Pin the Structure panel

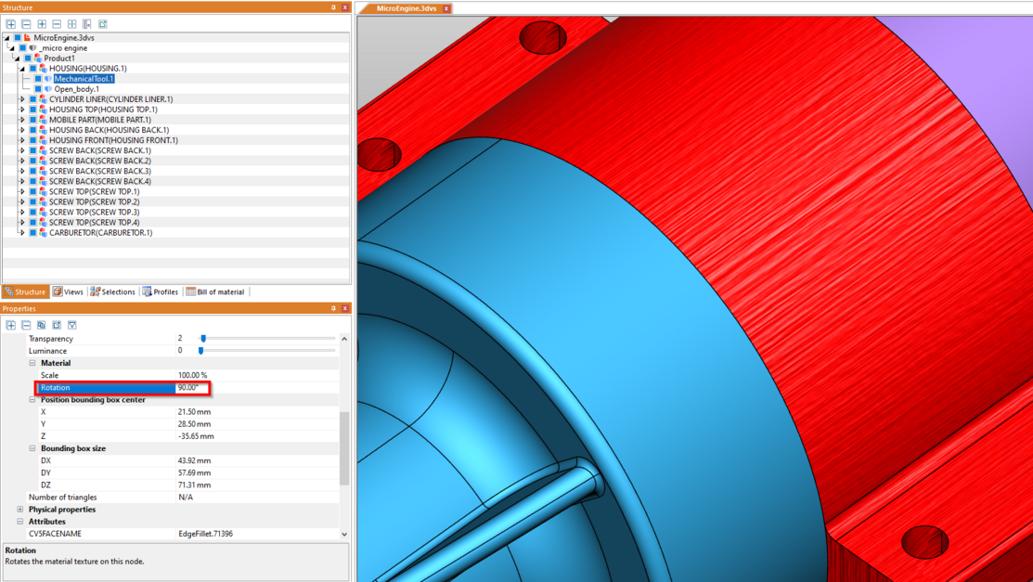point(333,7)
